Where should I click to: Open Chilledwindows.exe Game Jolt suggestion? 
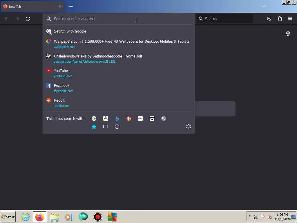(x=118, y=59)
